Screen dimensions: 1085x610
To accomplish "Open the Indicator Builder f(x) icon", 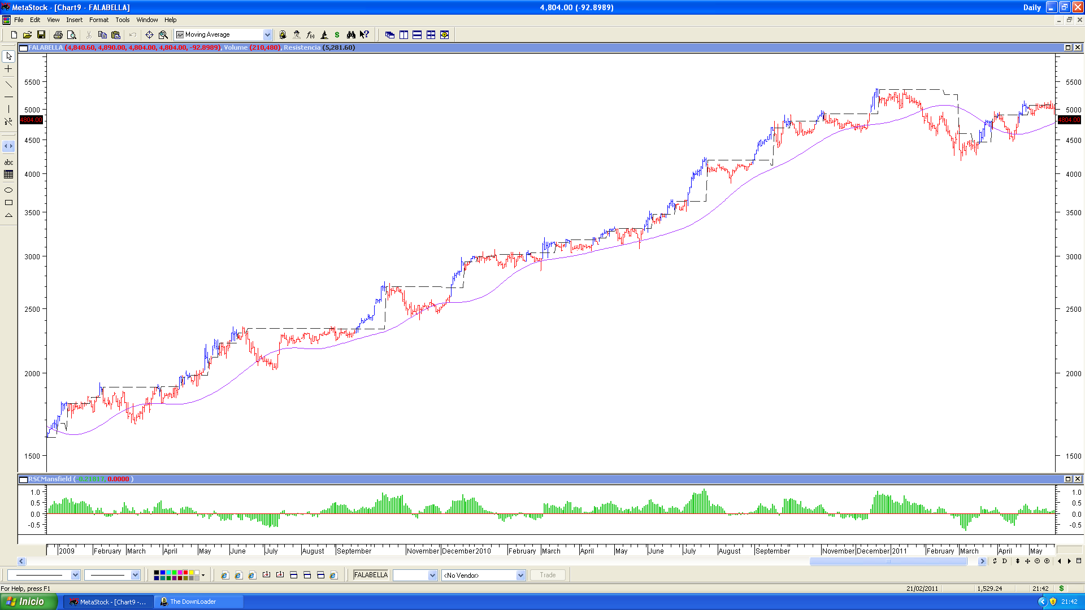I will coord(310,35).
